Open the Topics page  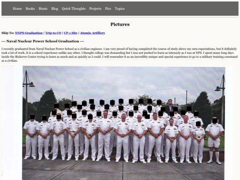point(120,8)
